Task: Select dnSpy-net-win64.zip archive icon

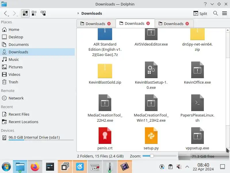Action: 198,34
